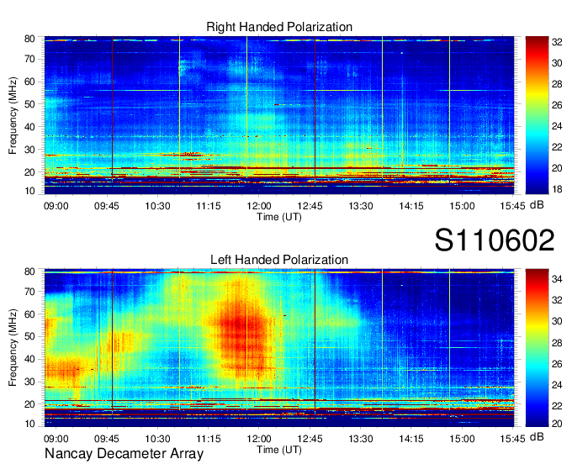Image resolution: width=572 pixels, height=464 pixels.
Task: Click the 10 MHz tick on Left Handed plot
Action: click(29, 424)
